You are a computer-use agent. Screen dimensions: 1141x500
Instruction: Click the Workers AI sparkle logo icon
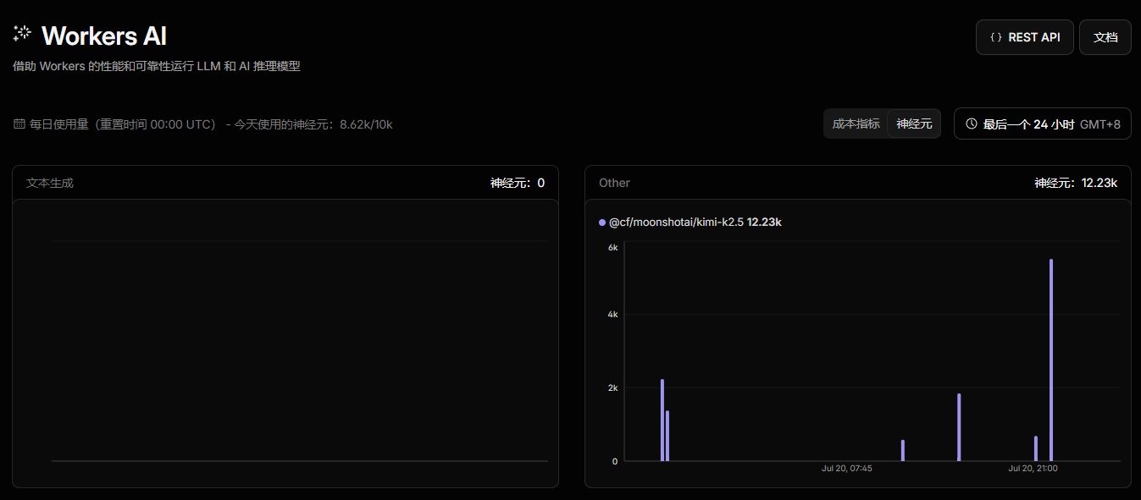pos(22,34)
